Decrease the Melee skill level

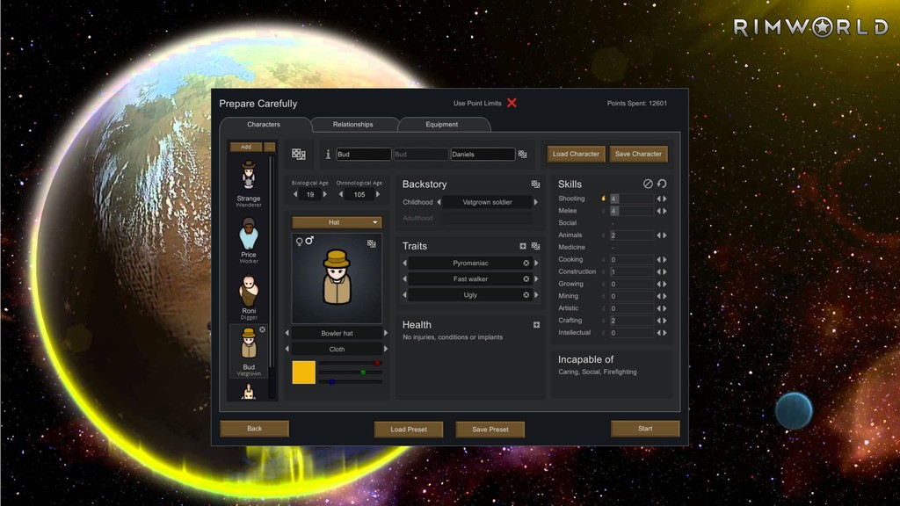click(x=659, y=211)
